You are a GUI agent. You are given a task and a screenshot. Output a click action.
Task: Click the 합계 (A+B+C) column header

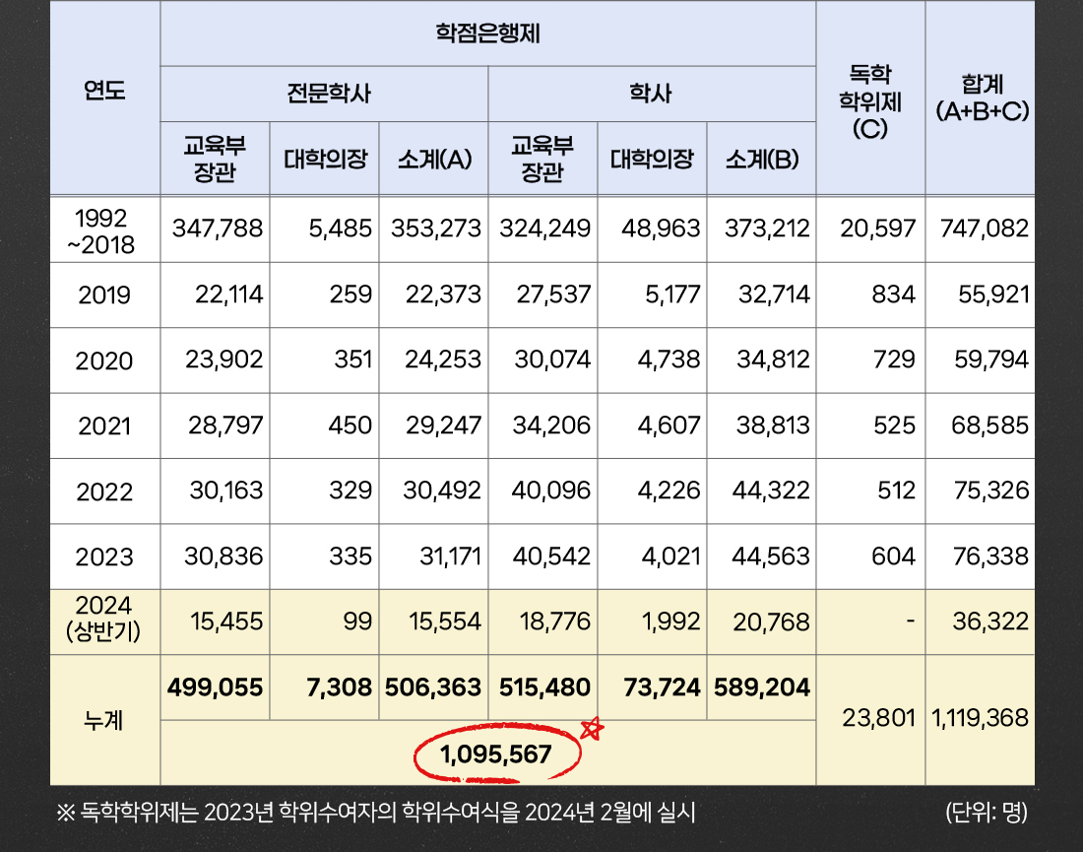click(980, 97)
